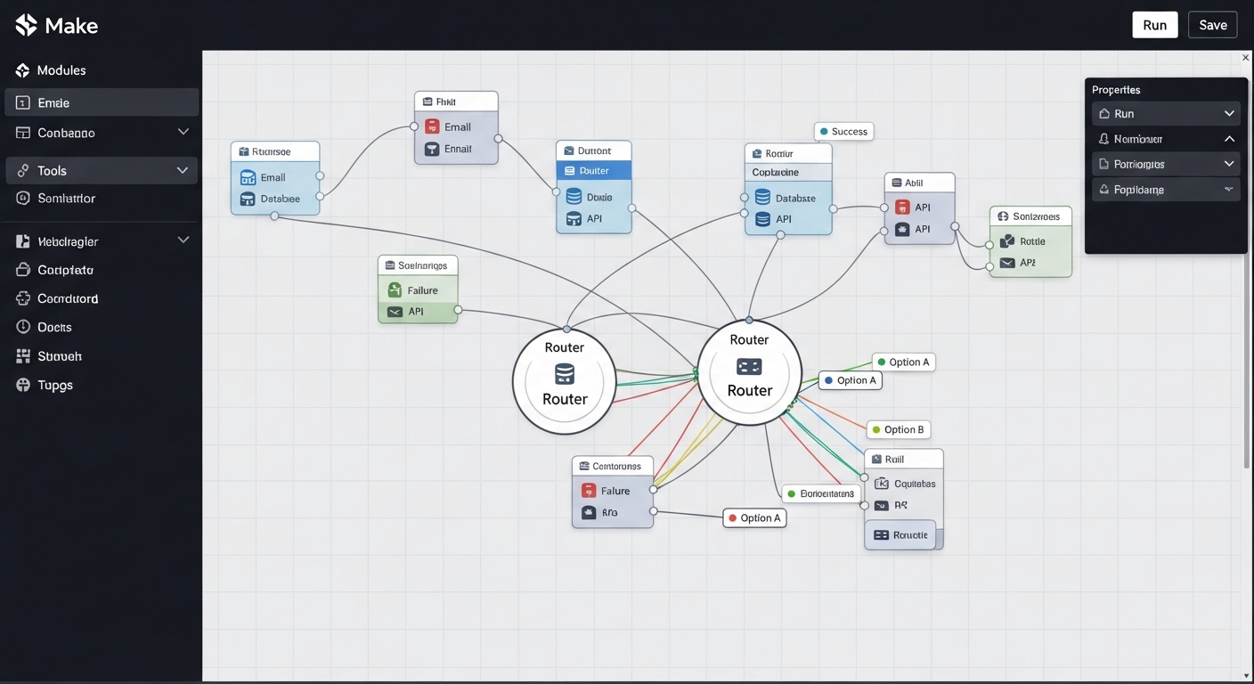
Task: Click the red Email icon in top node
Action: pyautogui.click(x=432, y=126)
